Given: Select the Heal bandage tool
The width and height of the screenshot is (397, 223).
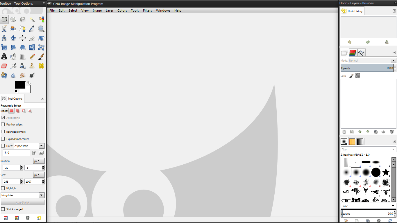Looking at the screenshot, I should [41, 66].
